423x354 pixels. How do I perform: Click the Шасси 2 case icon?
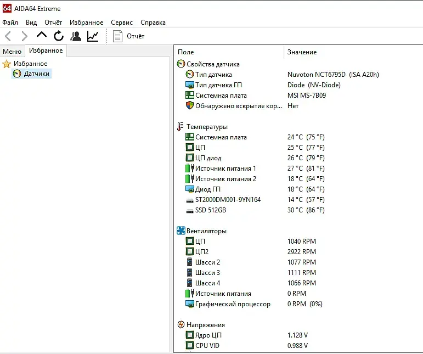coord(190,262)
